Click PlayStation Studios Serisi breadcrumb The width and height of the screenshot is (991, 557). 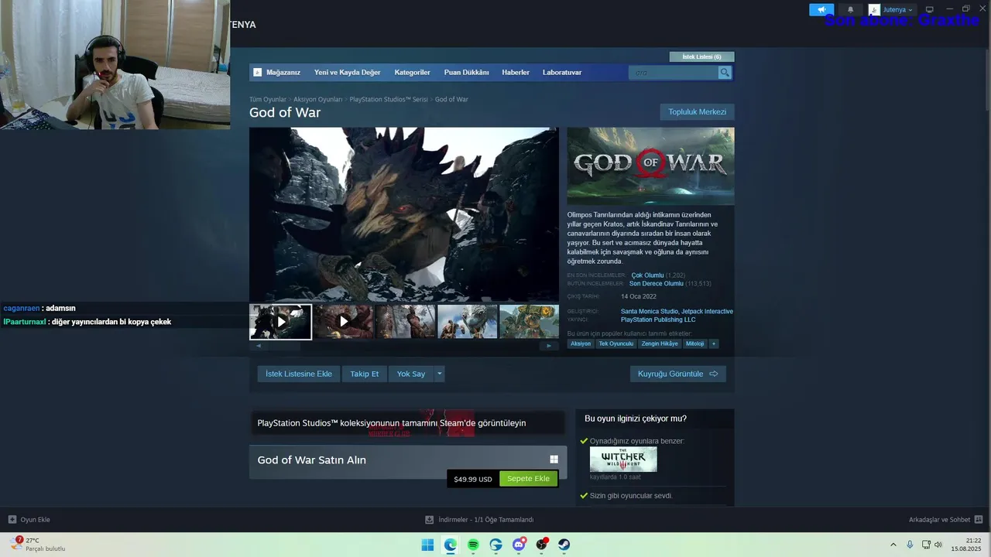point(389,100)
